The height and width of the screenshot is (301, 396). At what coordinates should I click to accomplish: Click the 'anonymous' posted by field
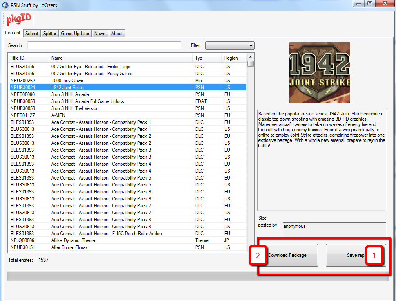(334, 230)
